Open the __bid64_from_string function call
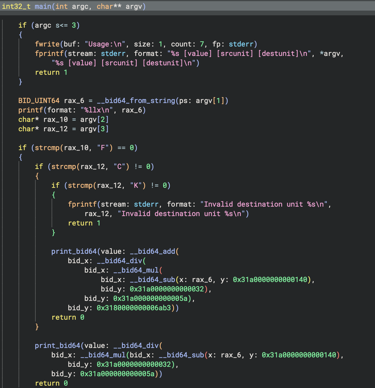The height and width of the screenshot is (388, 375). click(x=136, y=101)
